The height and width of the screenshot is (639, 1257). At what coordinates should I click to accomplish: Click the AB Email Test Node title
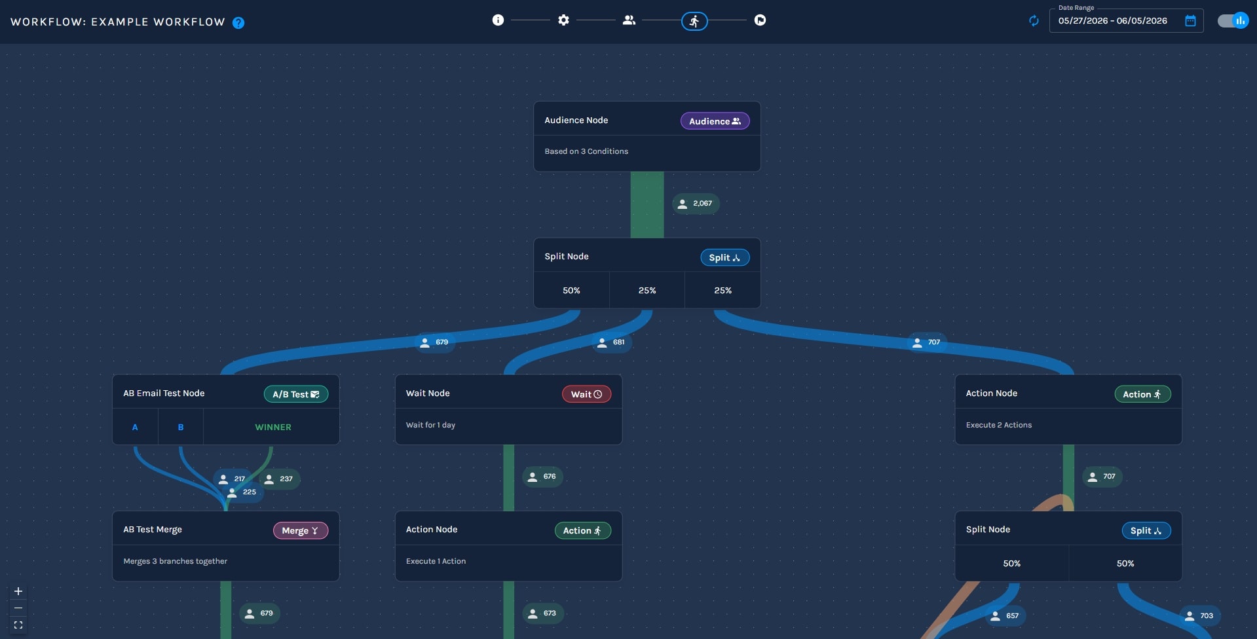click(x=164, y=393)
